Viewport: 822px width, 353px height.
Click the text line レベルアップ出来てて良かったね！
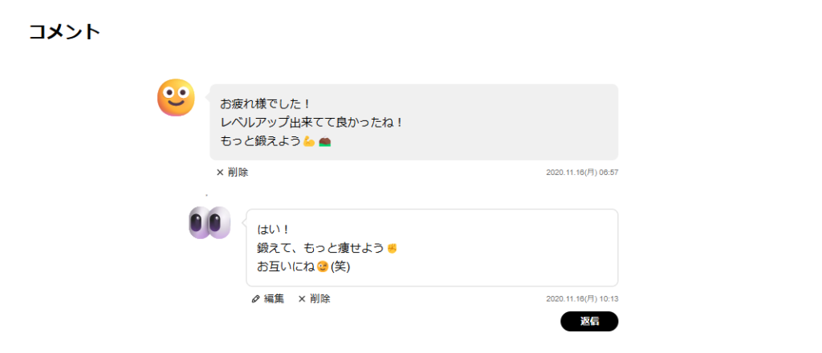tap(312, 123)
